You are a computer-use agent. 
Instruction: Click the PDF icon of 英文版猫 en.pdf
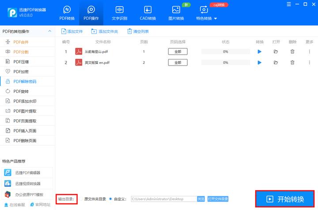pyautogui.click(x=79, y=62)
